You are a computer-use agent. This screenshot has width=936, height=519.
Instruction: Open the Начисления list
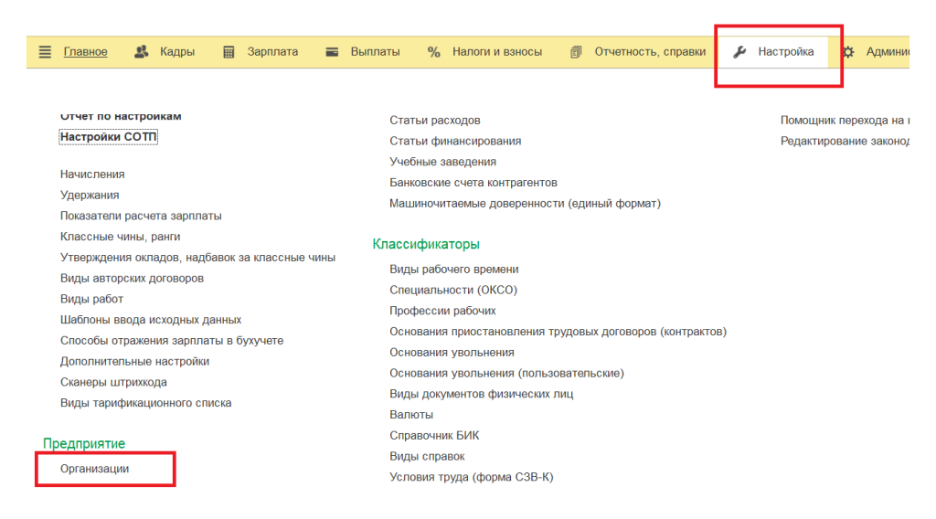(x=92, y=175)
